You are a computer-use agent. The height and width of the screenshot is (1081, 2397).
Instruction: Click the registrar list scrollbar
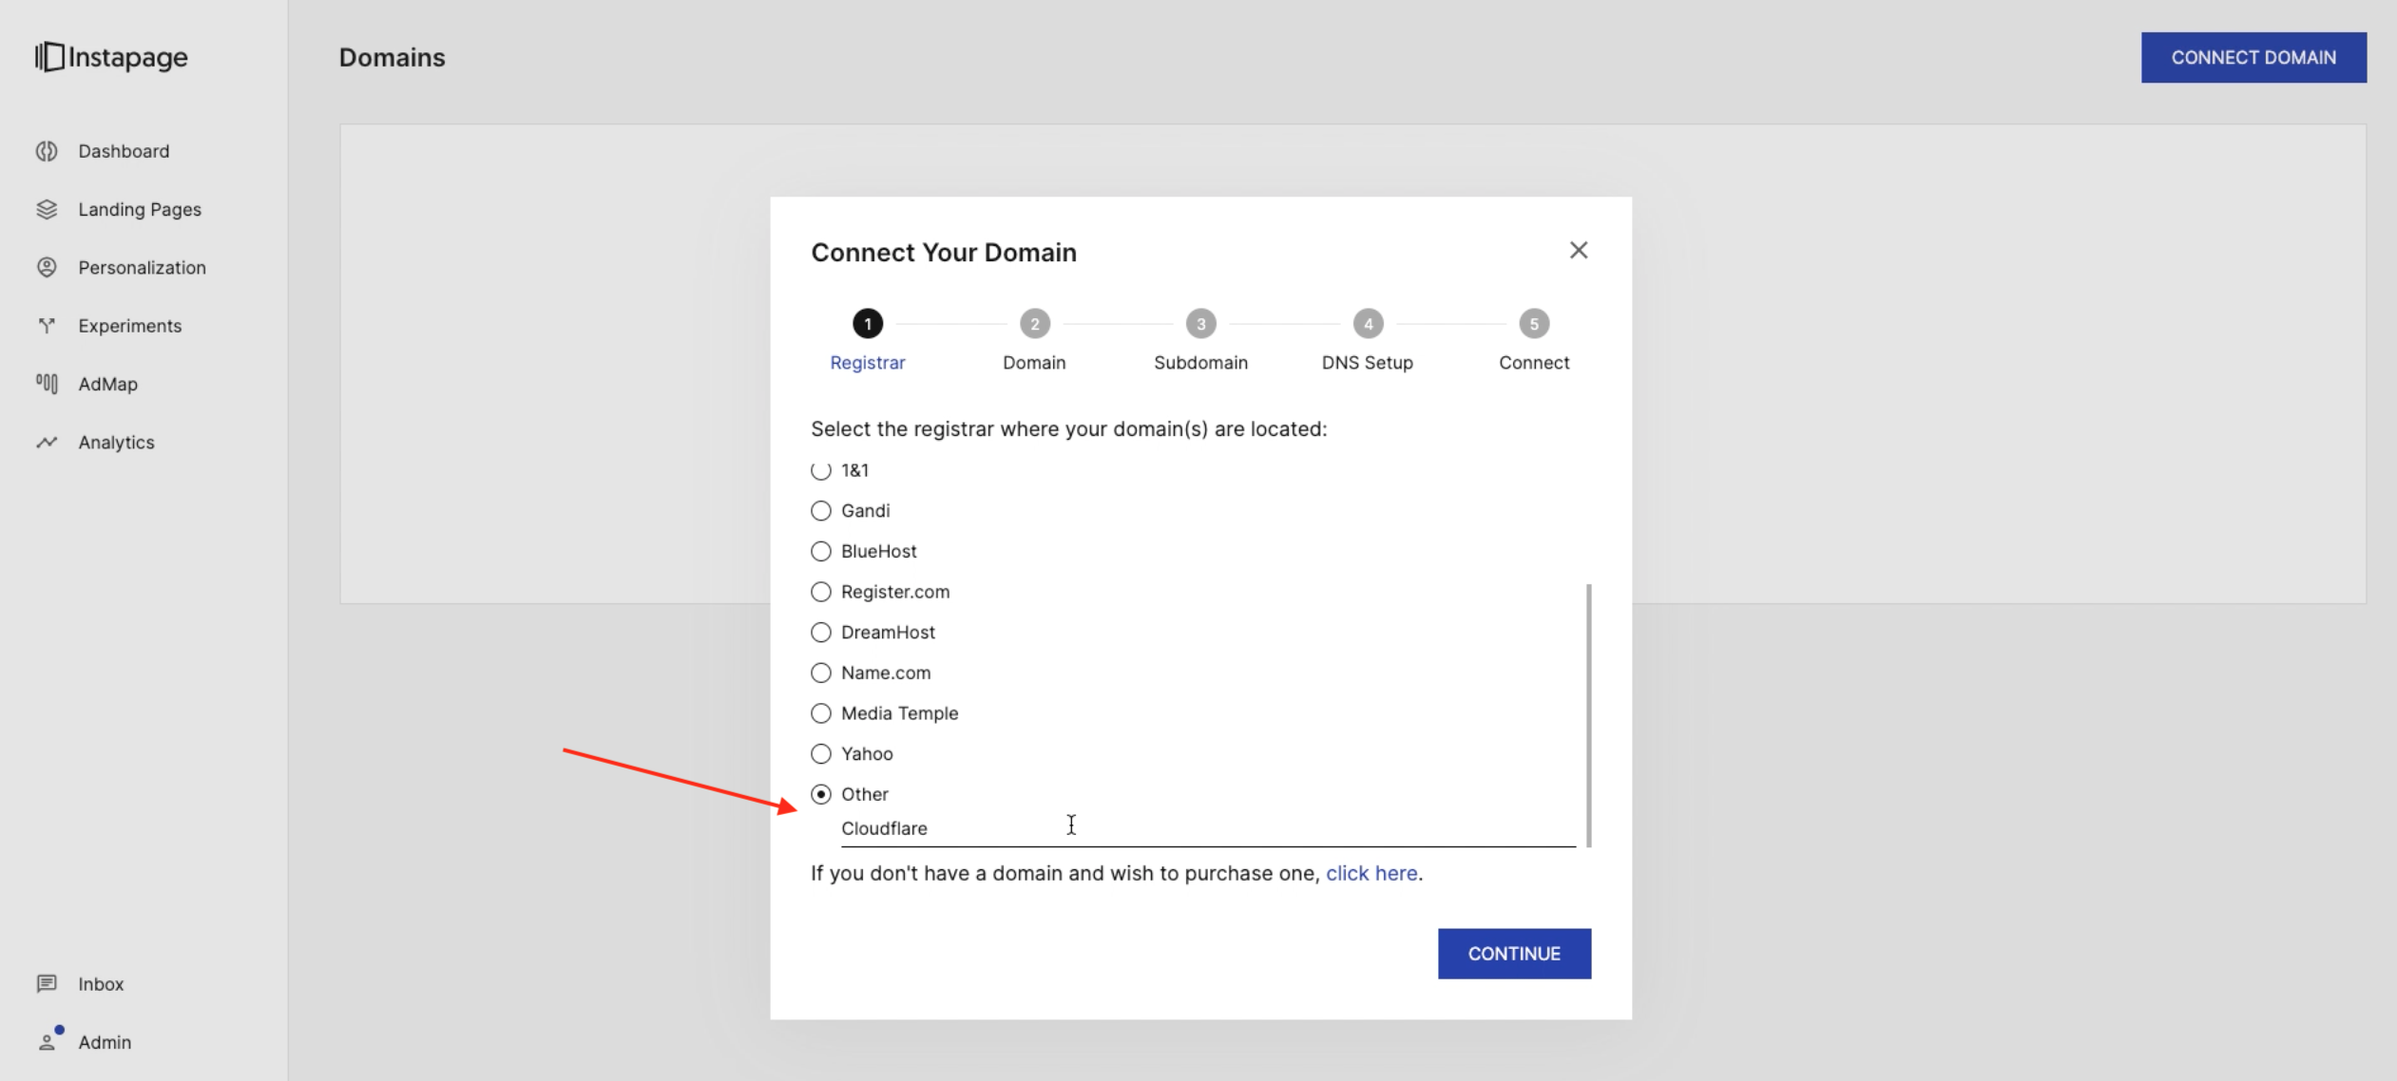[x=1588, y=714]
